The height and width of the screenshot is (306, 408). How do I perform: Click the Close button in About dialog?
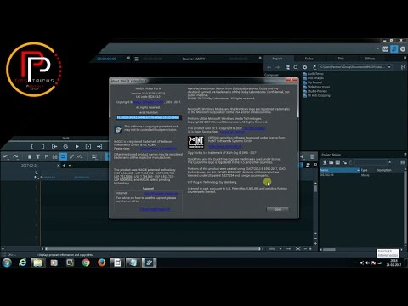coord(278,209)
